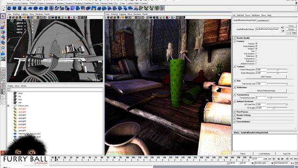Viewport: 298px width, 168px height.
Task: Expand the Post Process section
Action: click(x=234, y=112)
